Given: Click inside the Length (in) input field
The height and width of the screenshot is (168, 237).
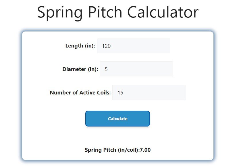Looking at the screenshot, I should (x=133, y=45).
